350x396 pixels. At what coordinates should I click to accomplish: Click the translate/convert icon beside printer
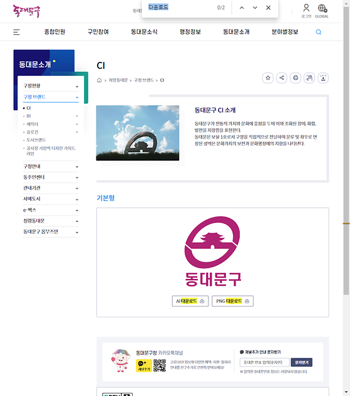pyautogui.click(x=309, y=78)
